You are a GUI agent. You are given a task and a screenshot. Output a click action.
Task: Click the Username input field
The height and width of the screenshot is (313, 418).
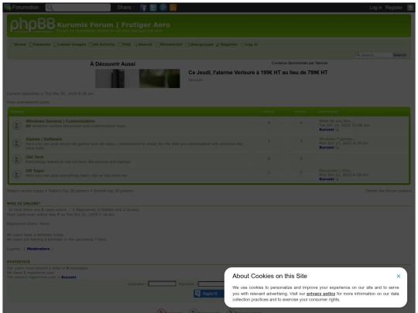coord(162,284)
